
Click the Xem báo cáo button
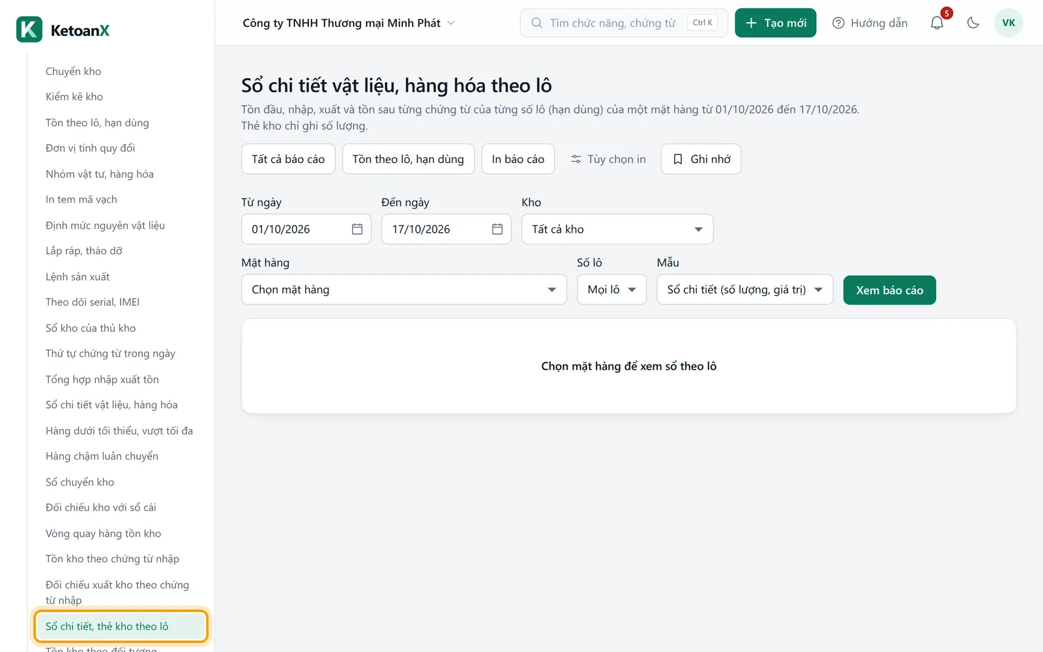click(x=889, y=290)
